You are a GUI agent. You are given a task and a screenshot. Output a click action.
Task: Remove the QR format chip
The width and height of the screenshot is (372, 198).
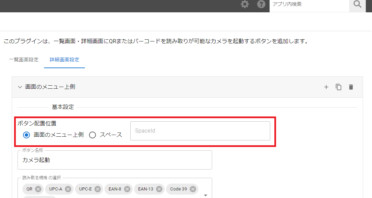click(x=37, y=189)
